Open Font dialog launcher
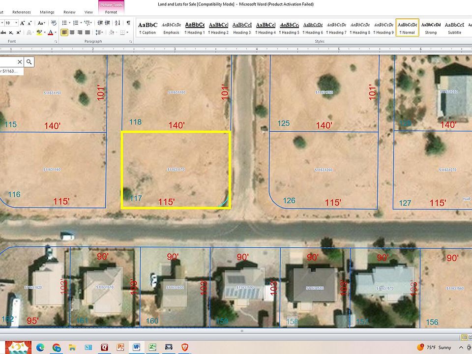The image size is (472, 354). tap(56, 41)
